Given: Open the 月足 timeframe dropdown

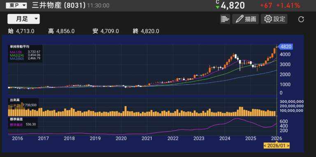Looking at the screenshot, I should (23, 19).
